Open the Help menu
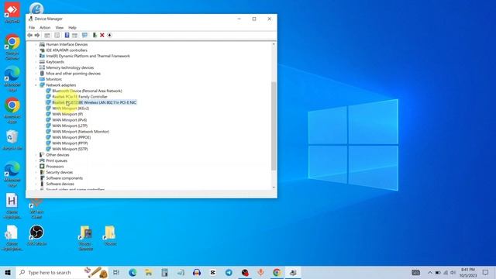The image size is (496, 279). coord(72,28)
